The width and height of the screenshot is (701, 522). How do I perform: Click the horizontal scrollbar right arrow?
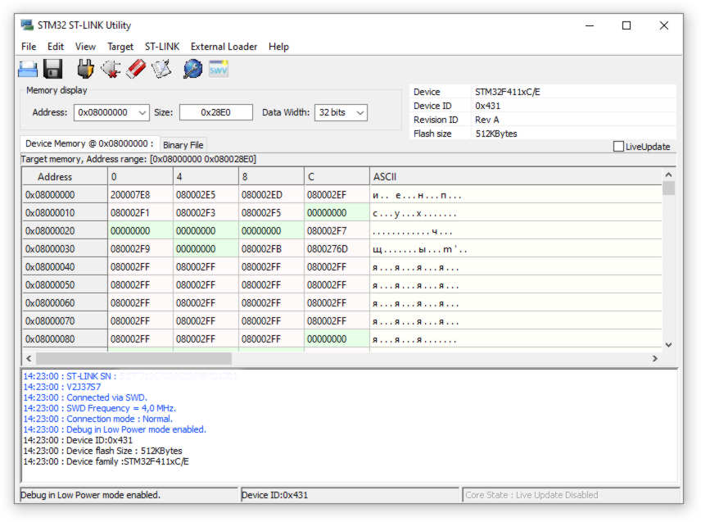[655, 358]
